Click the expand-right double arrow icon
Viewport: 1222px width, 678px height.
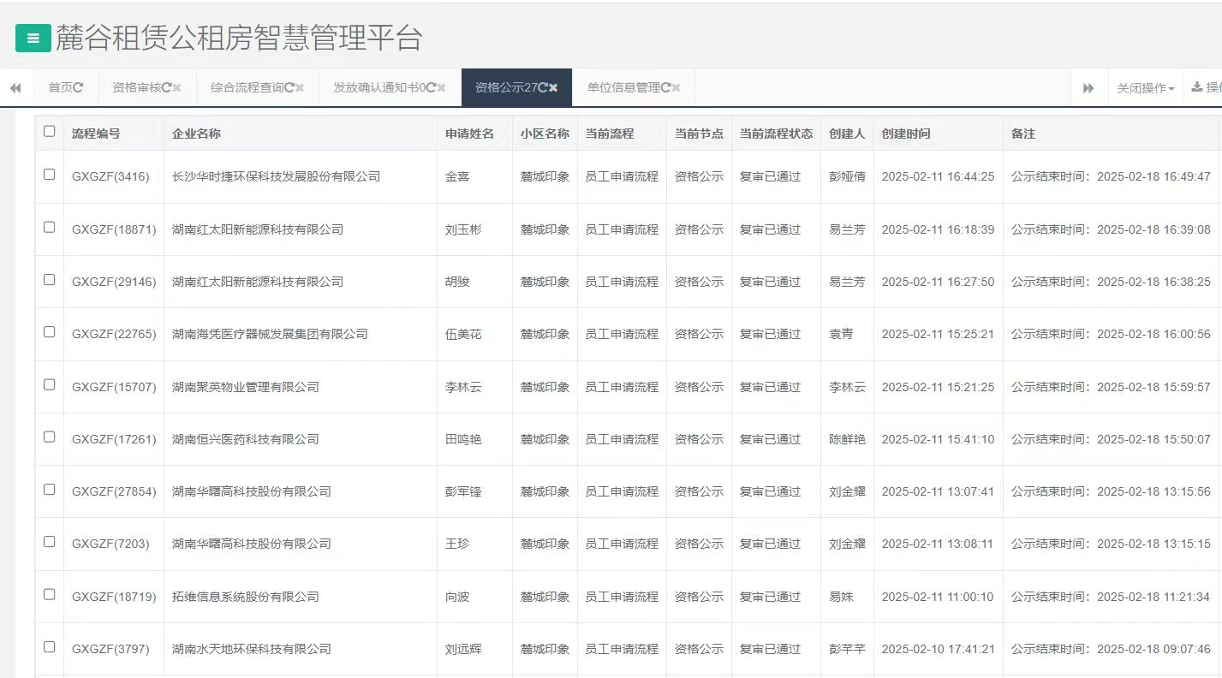point(1089,86)
